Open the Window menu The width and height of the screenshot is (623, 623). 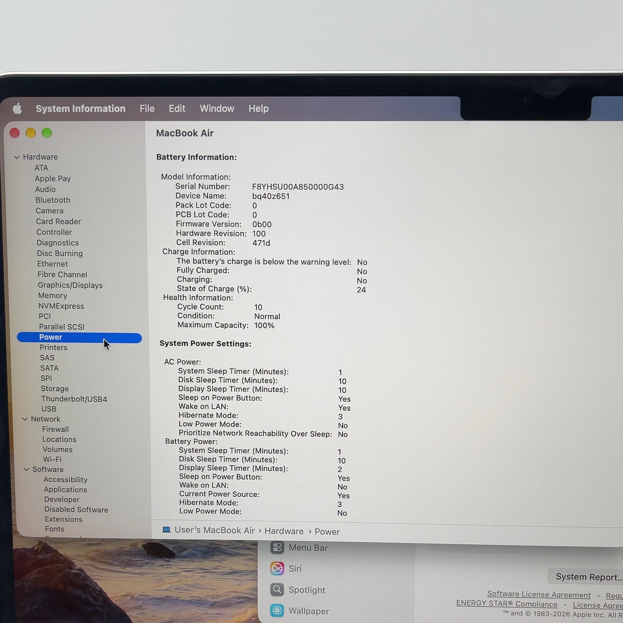click(217, 109)
